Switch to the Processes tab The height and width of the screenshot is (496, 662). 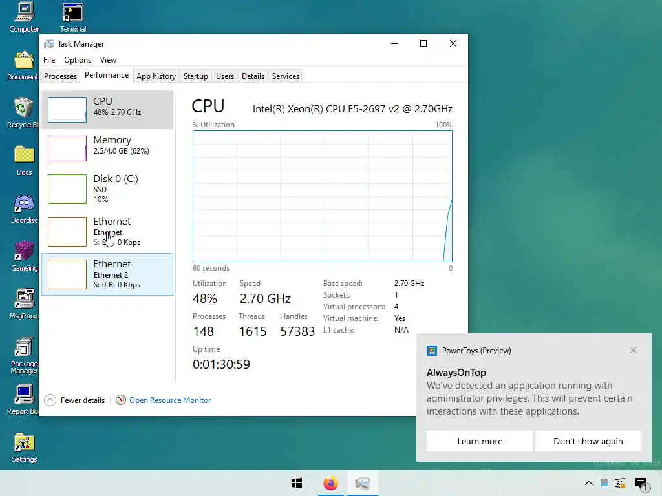pyautogui.click(x=60, y=76)
